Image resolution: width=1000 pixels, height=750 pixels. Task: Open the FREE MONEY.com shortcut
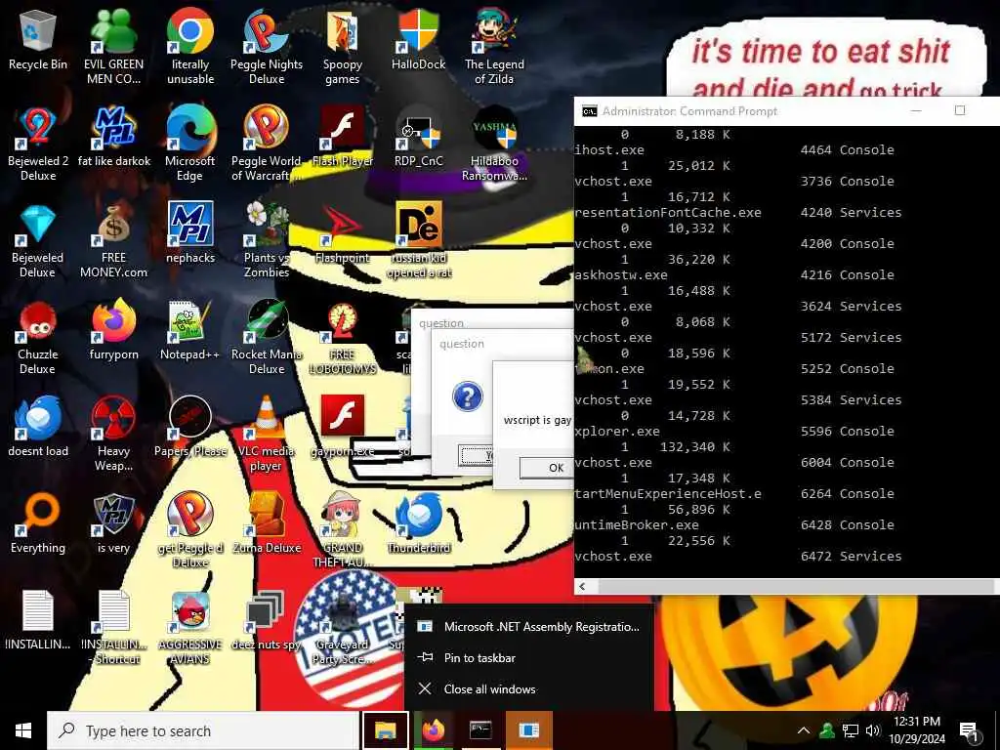click(x=113, y=241)
